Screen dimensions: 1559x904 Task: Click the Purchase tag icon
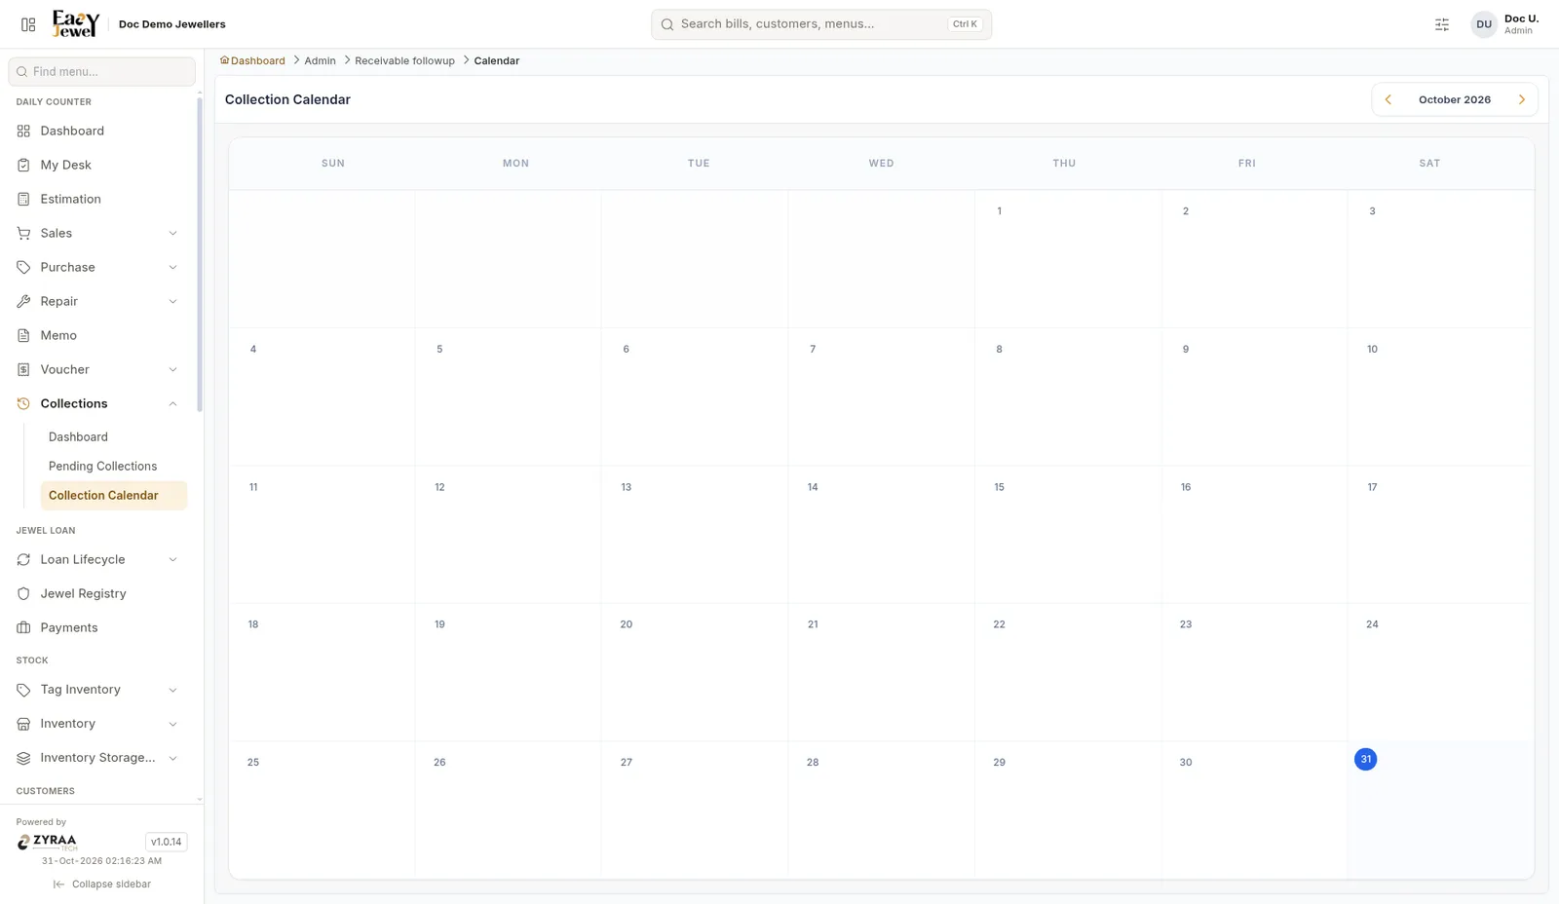point(23,267)
